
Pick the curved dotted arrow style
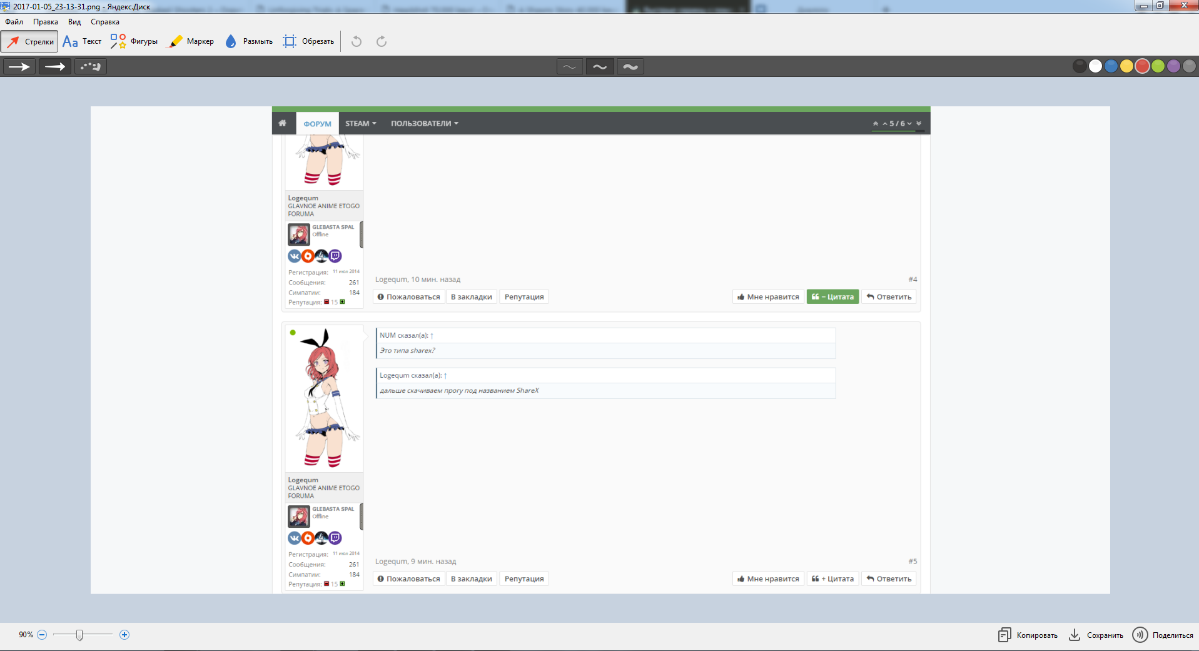(91, 66)
